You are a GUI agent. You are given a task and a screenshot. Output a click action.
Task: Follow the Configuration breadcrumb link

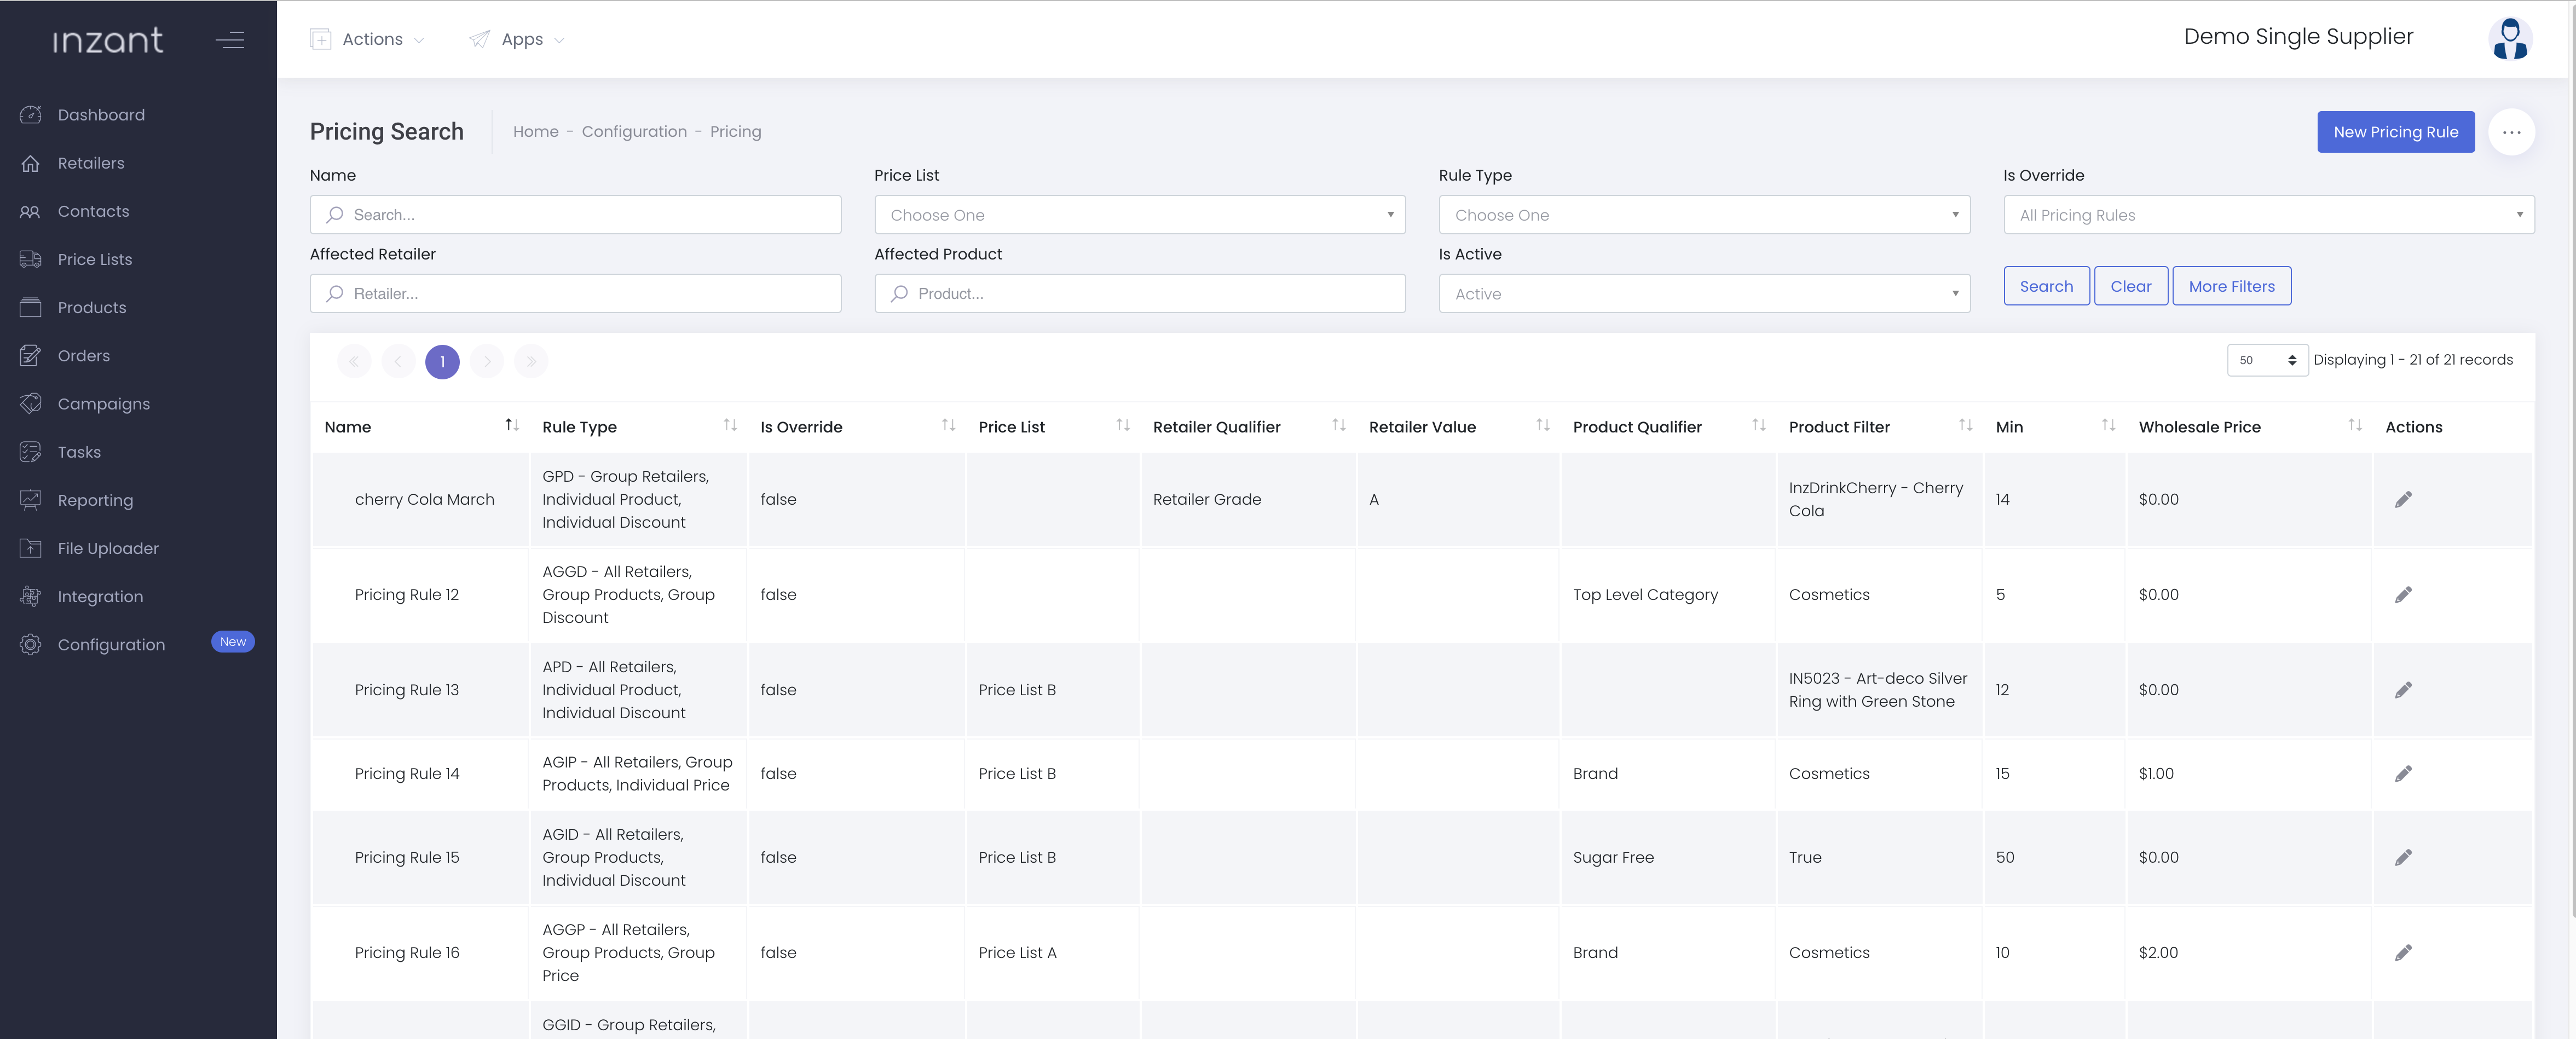[634, 131]
